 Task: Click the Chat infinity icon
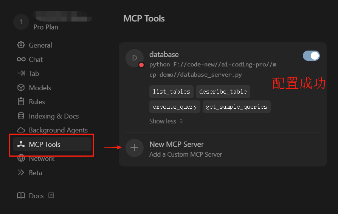tap(21, 60)
